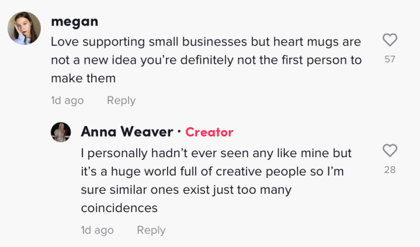Open megan's profile picture

[x=24, y=28]
